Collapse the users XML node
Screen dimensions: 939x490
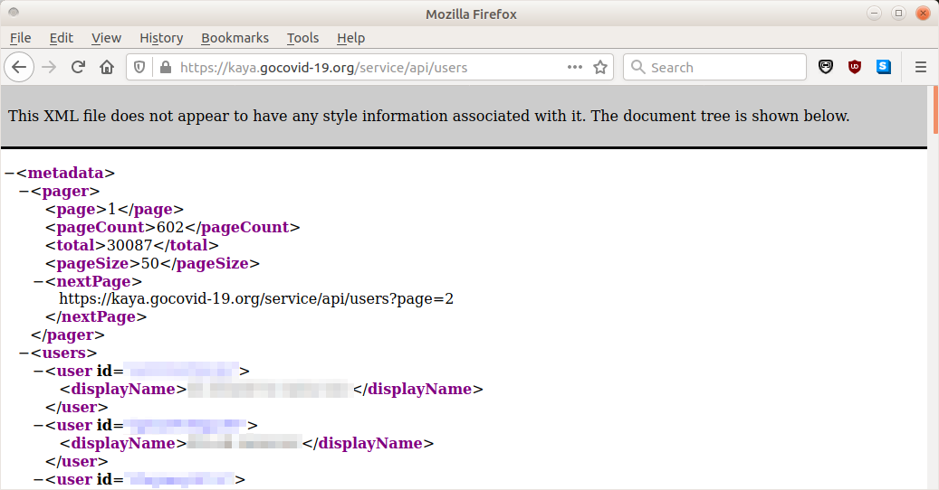[24, 353]
